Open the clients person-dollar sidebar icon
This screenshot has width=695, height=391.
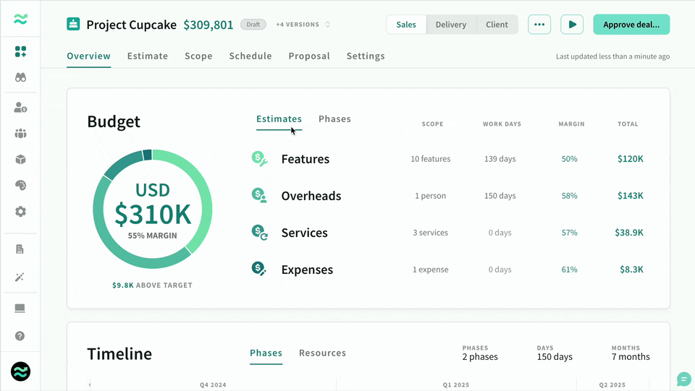click(x=20, y=108)
